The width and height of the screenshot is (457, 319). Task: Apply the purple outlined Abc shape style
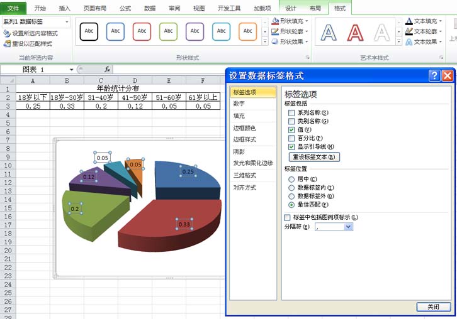tap(195, 31)
